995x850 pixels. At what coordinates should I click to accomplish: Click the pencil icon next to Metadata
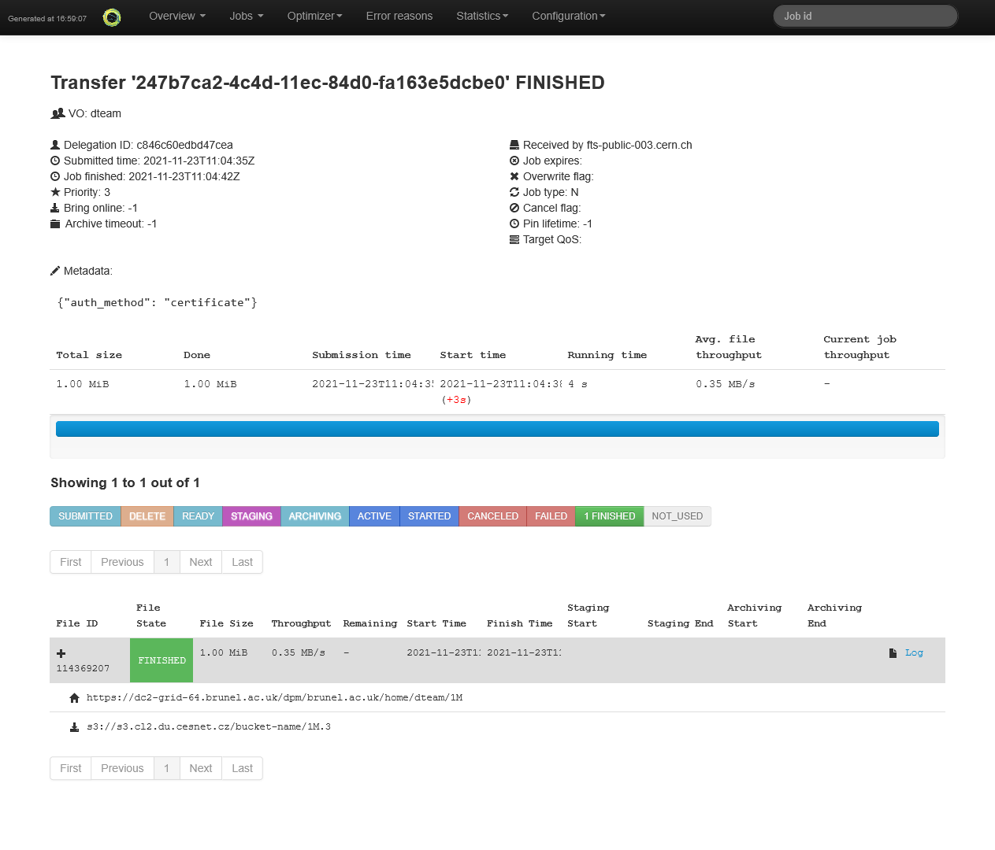pyautogui.click(x=55, y=271)
